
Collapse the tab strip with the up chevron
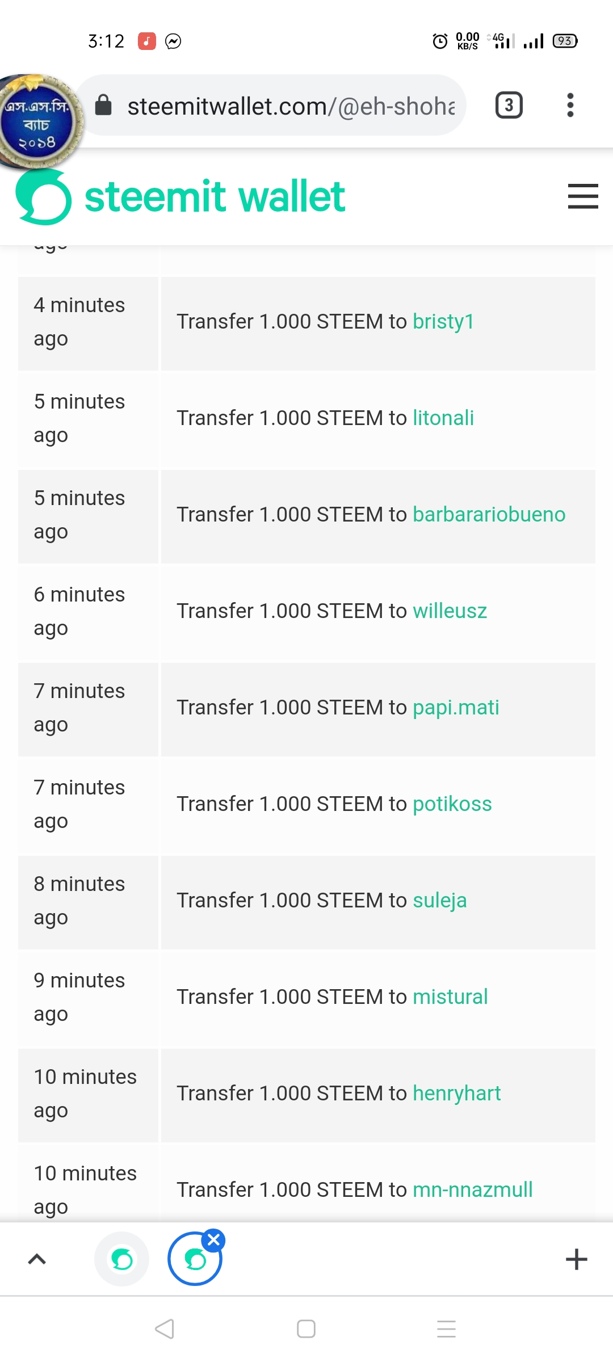pos(37,1259)
